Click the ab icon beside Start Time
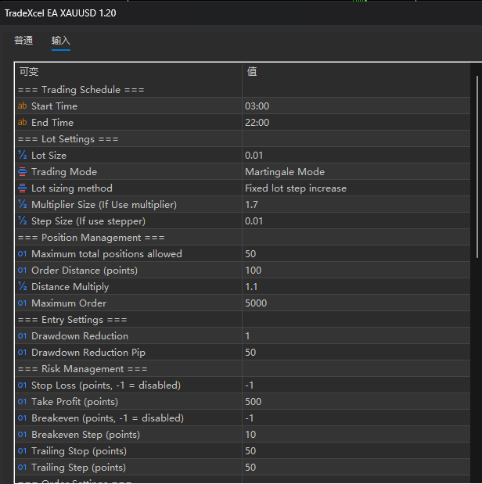The width and height of the screenshot is (482, 484). [x=22, y=106]
